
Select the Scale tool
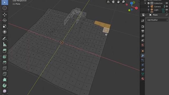[5, 26]
